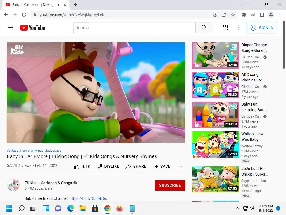Viewport: 286px width, 215px height.
Task: Focus the YouTube Search field
Action: point(134,28)
